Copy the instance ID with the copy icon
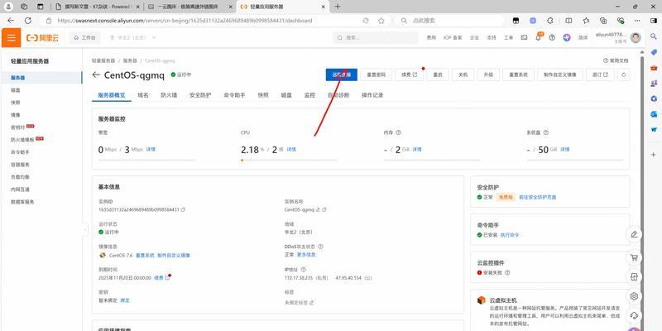662x331 pixels. coord(183,209)
